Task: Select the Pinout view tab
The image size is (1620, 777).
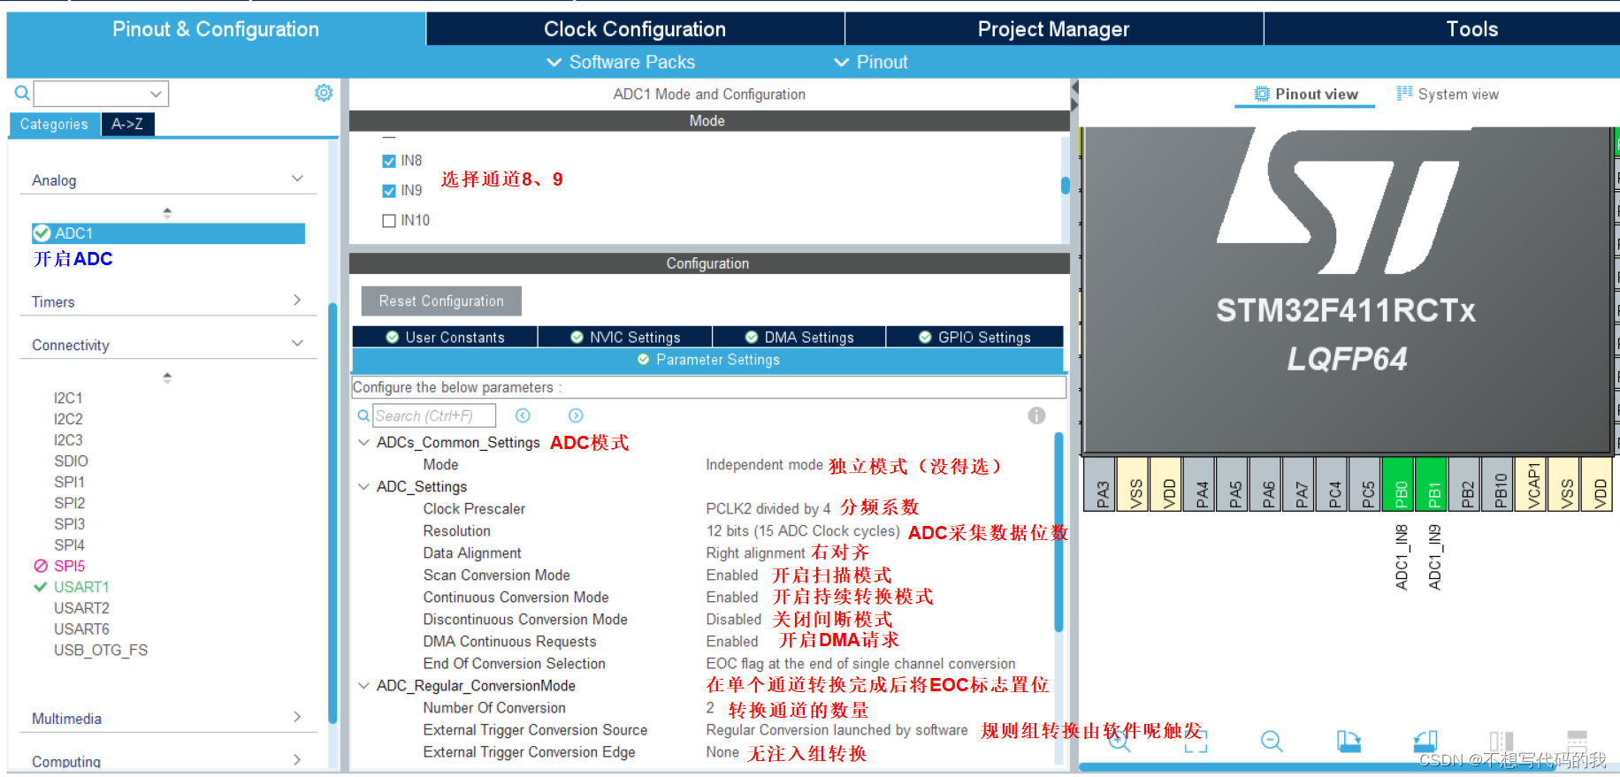Action: tap(1305, 94)
